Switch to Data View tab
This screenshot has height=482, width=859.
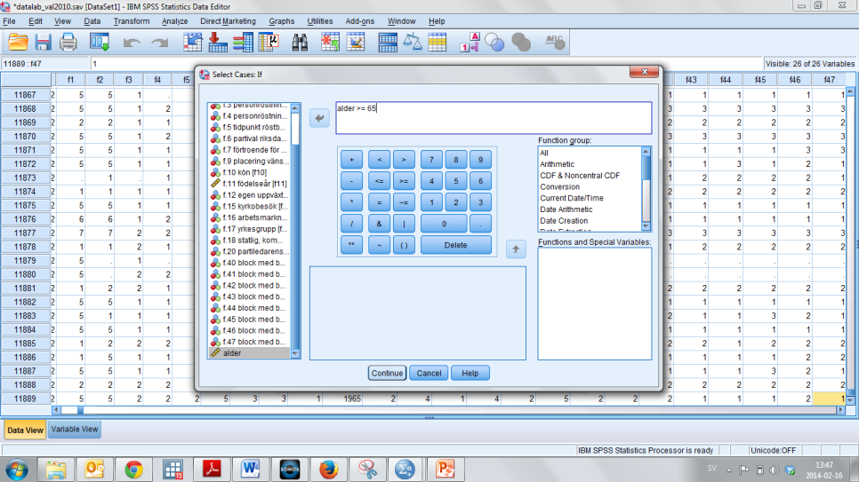click(x=25, y=430)
